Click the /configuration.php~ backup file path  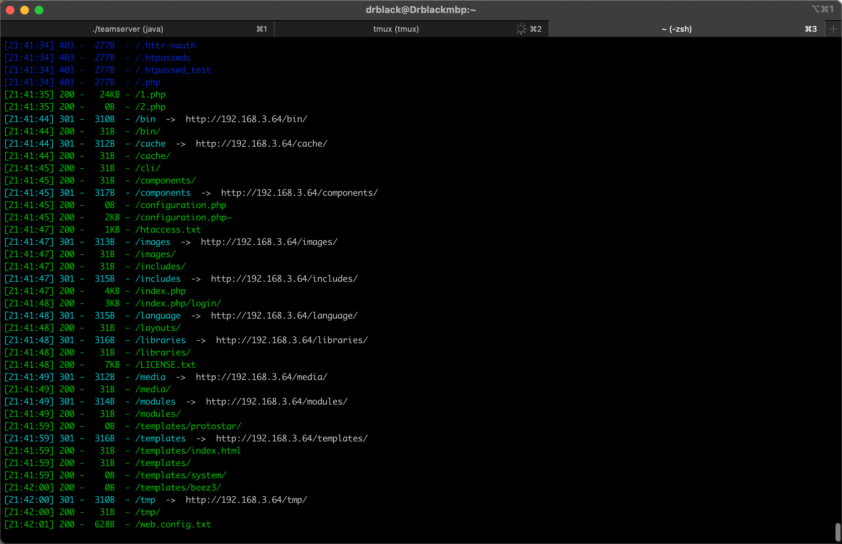pos(183,217)
